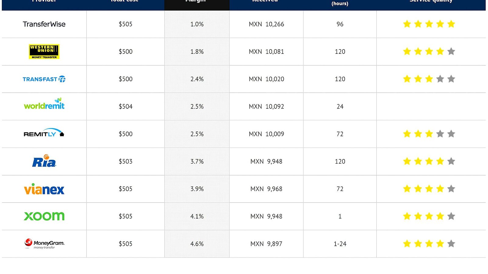Click WorldRemit's $504 total cost
The width and height of the screenshot is (488, 274).
point(125,107)
